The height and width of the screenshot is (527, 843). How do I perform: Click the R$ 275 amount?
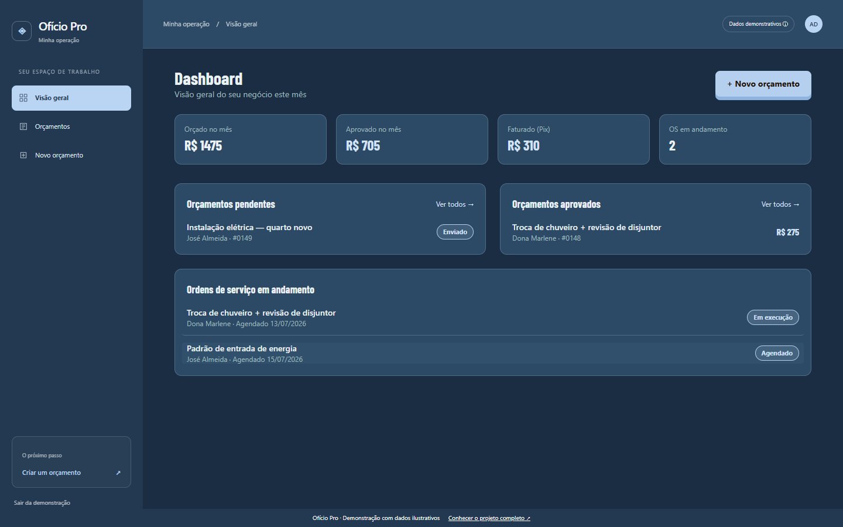point(787,232)
